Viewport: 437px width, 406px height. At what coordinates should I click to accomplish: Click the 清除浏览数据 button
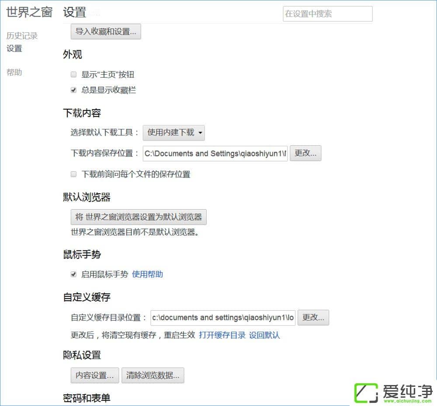click(x=153, y=375)
